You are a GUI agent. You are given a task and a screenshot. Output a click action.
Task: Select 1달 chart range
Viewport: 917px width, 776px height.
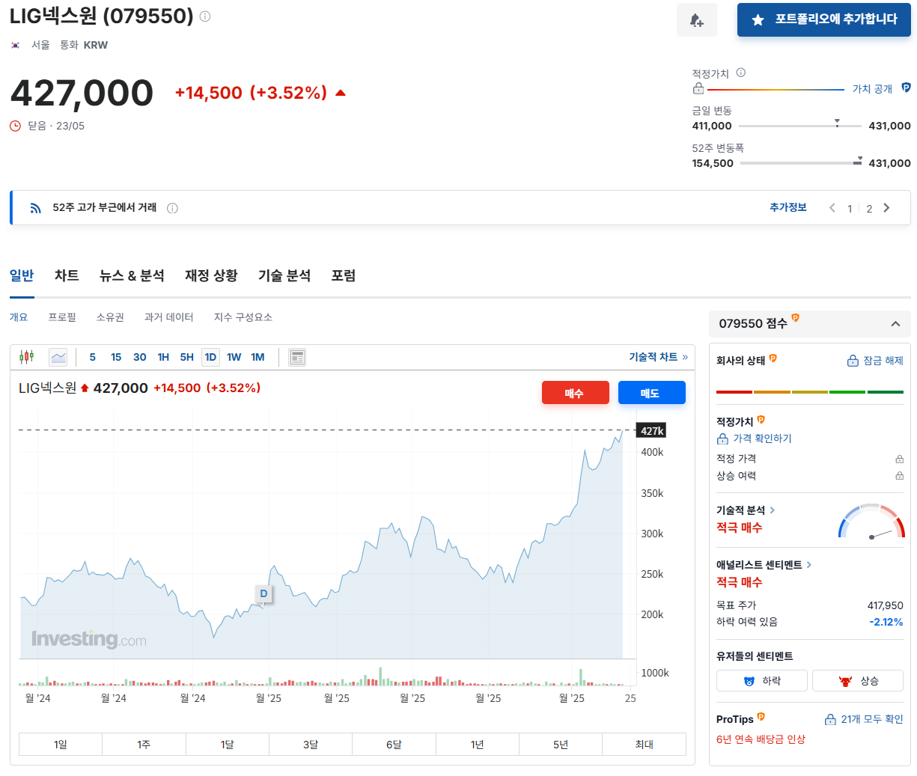pos(227,745)
